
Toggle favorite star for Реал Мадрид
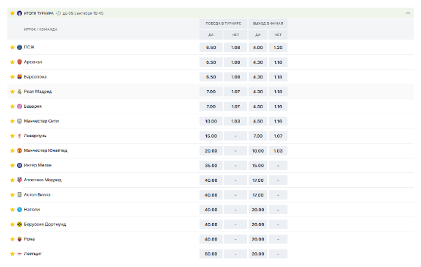point(12,92)
